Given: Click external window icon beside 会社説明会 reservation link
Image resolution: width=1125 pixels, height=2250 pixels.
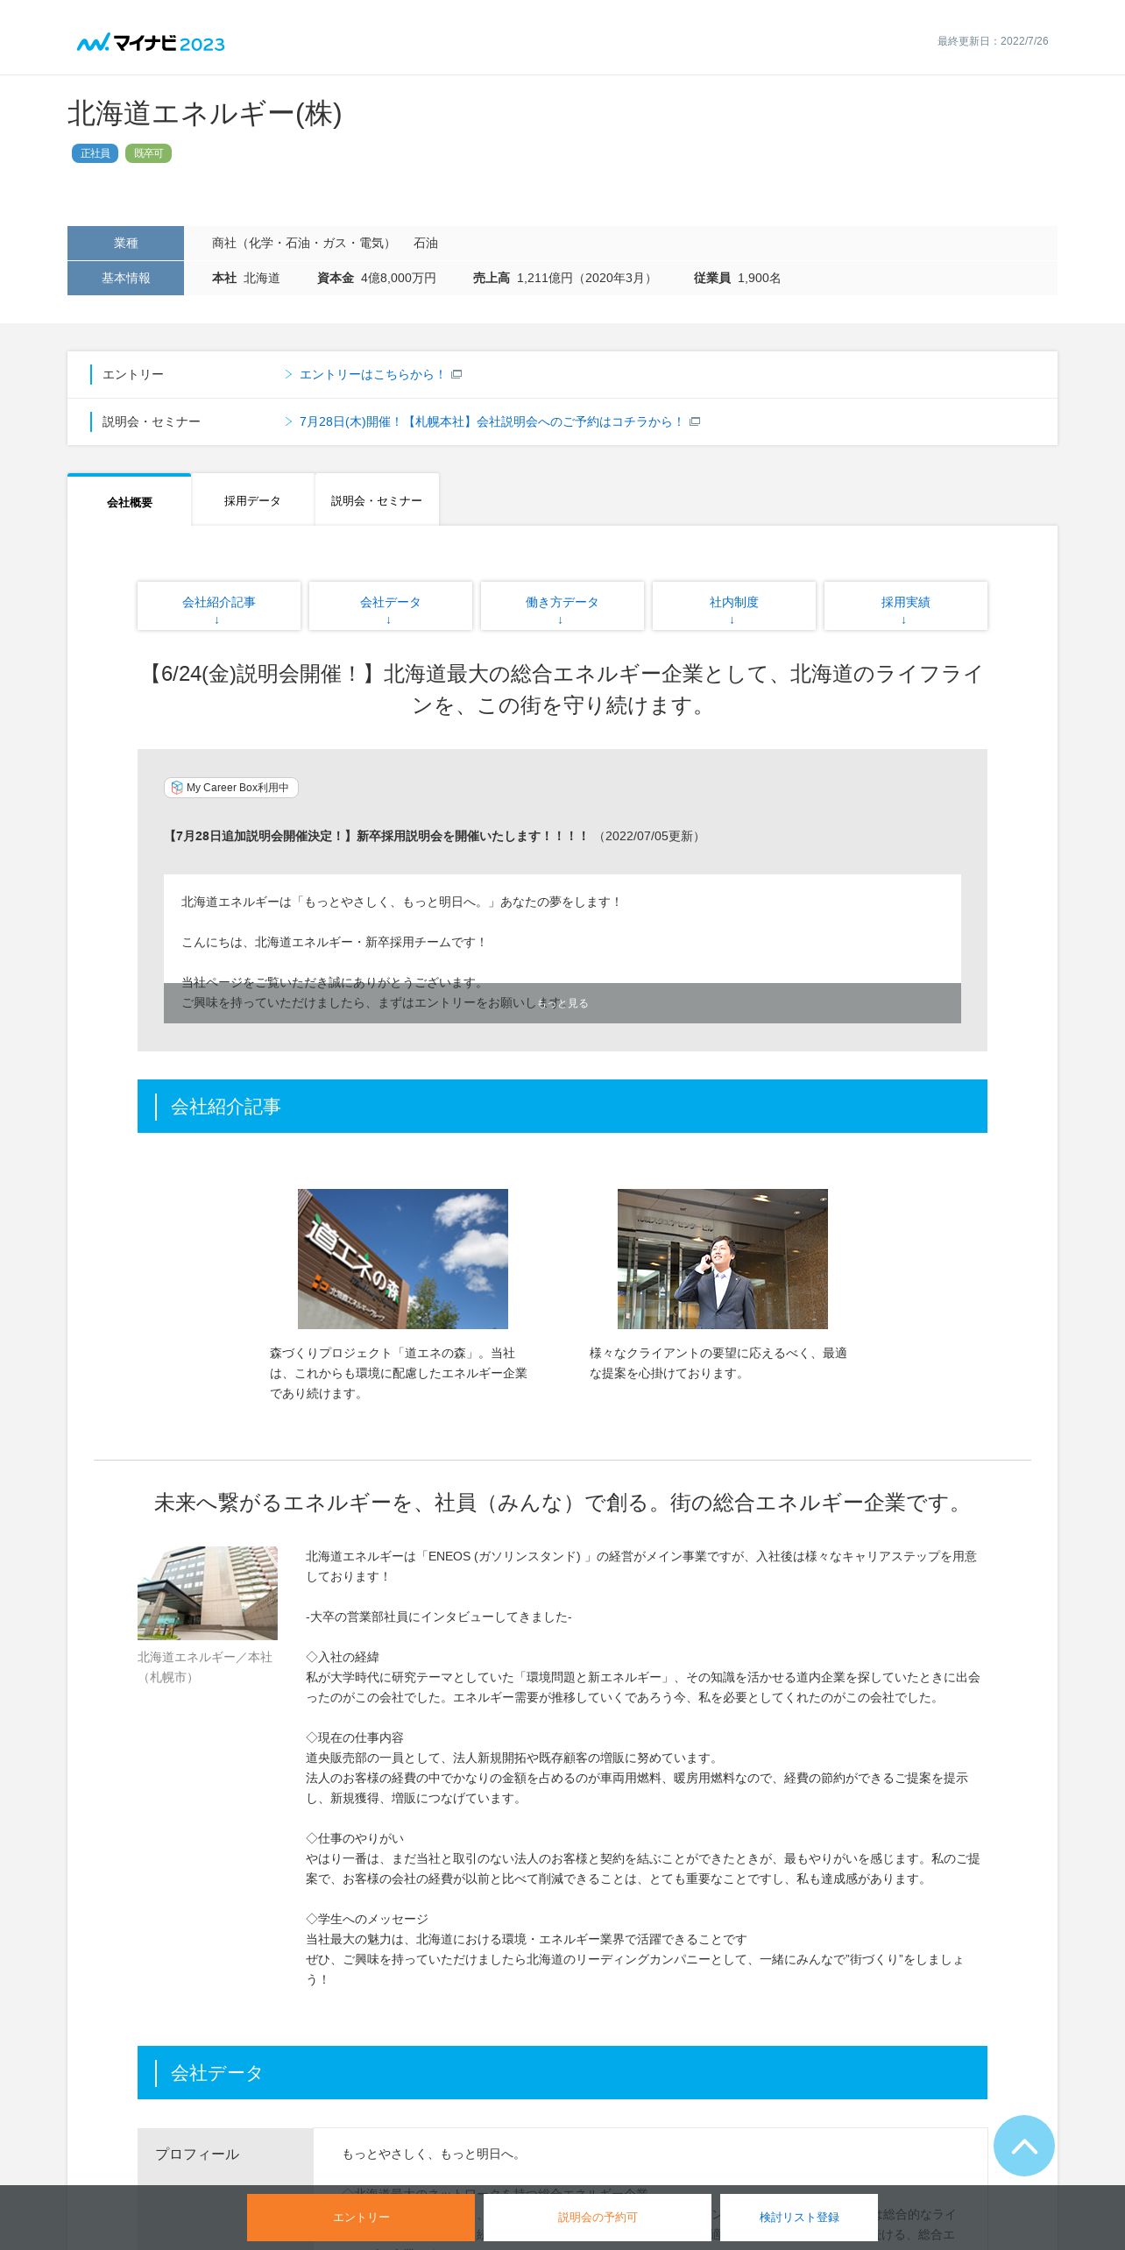Looking at the screenshot, I should click(x=695, y=421).
